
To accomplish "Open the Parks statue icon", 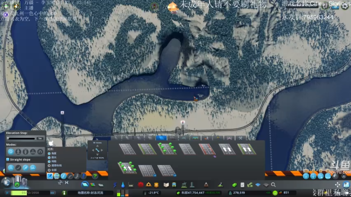I will coord(184,185).
